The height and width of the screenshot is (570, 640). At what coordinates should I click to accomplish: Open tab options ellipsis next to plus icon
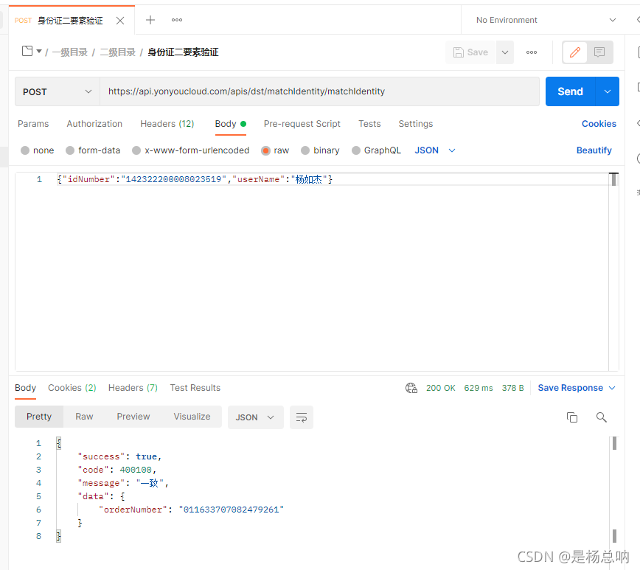177,20
